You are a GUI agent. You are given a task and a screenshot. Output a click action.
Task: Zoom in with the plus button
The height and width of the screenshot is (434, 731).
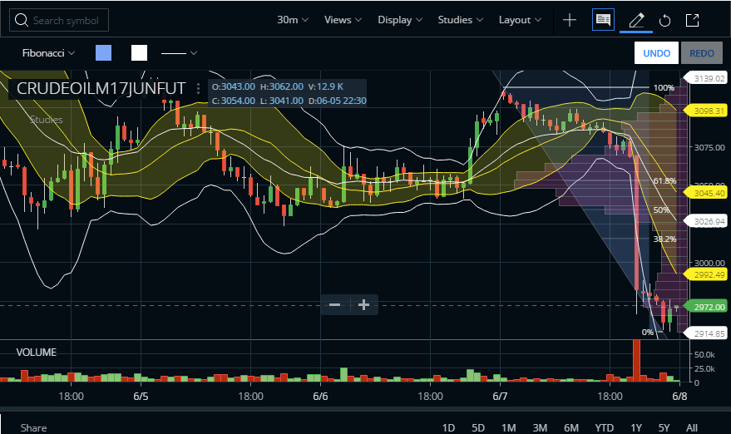pyautogui.click(x=363, y=305)
